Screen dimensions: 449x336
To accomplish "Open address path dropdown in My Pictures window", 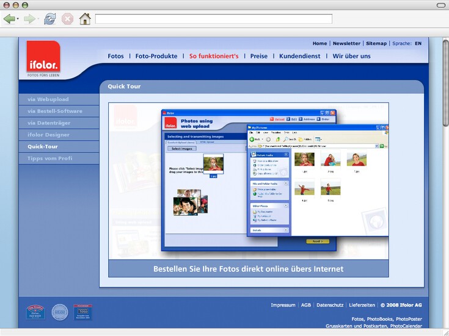I will pos(376,146).
